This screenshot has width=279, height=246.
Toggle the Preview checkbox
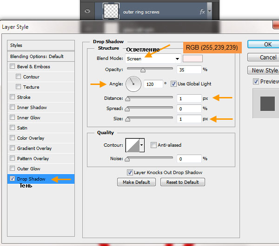coord(256,82)
